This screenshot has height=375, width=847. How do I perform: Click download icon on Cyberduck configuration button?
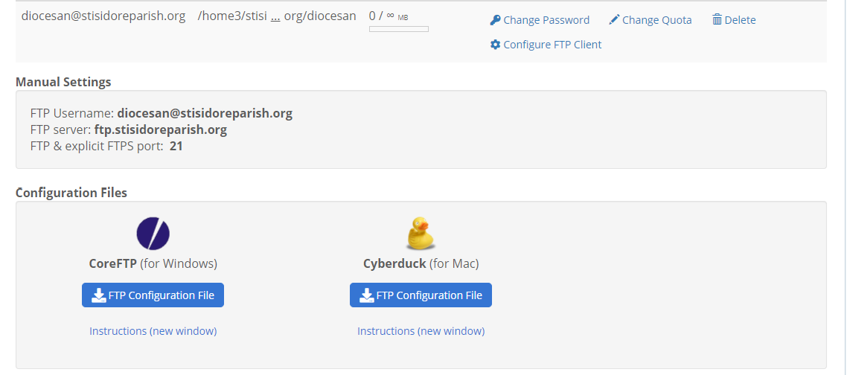coord(367,295)
